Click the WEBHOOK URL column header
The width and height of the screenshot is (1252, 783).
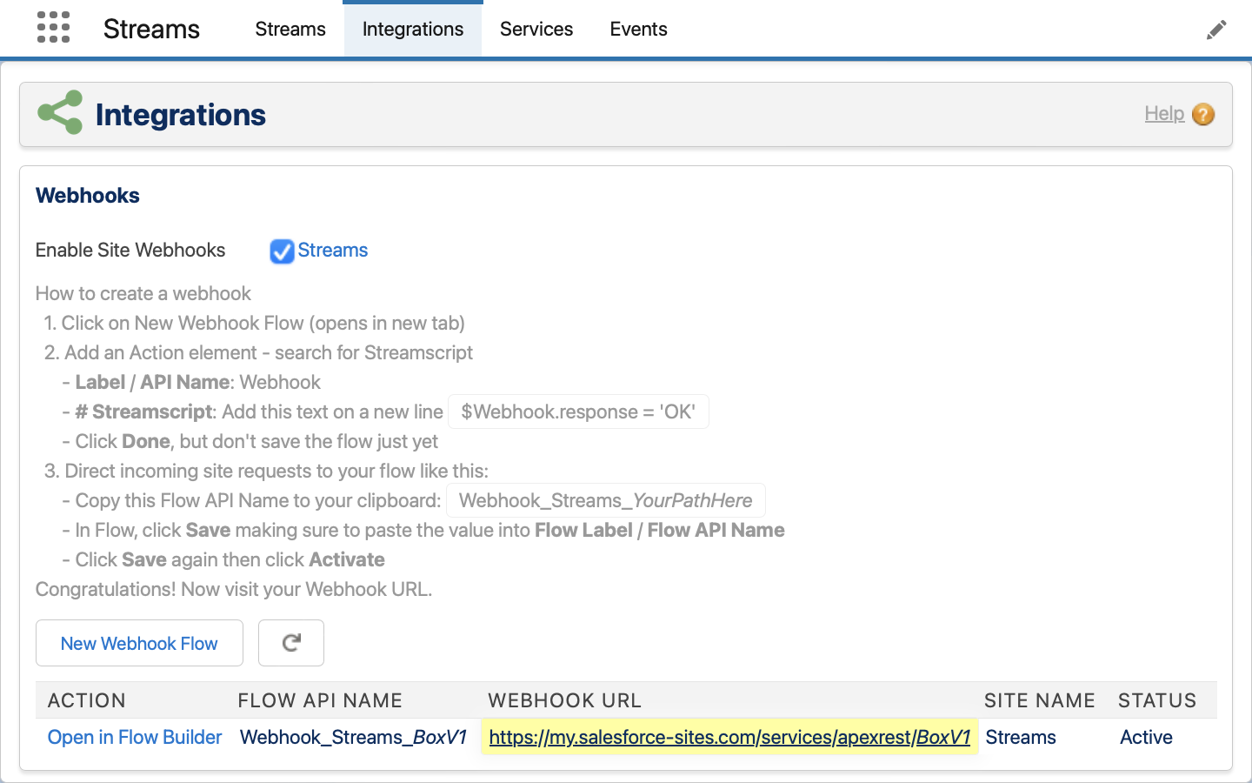565,700
